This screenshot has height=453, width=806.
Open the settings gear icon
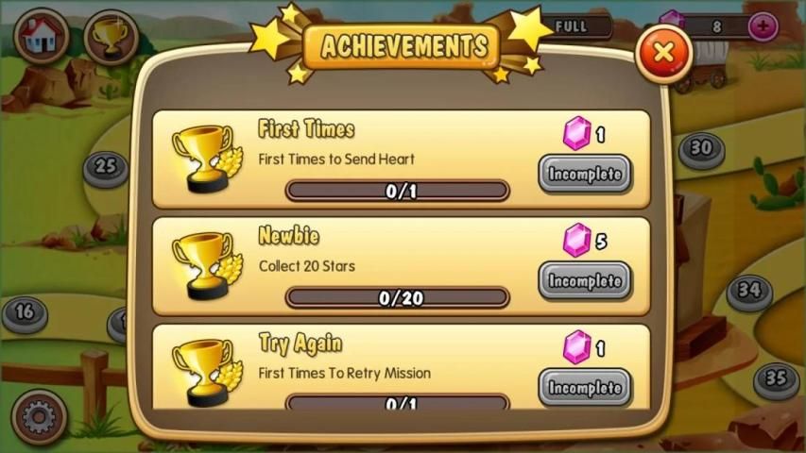[x=39, y=417]
